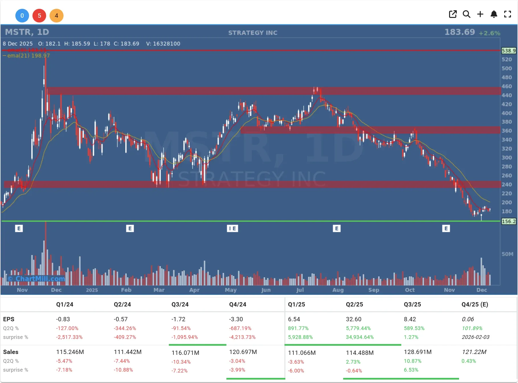This screenshot has width=518, height=383.
Task: Toggle the ema(9) indicator legend
Action: 26,50
